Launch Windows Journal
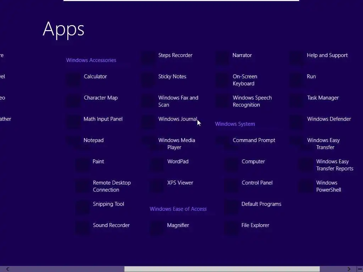The height and width of the screenshot is (272, 363). (x=178, y=119)
